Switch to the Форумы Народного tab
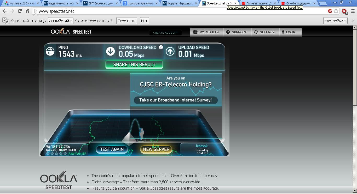Image resolution: width=357 pixels, height=194 pixels. pos(180,3)
